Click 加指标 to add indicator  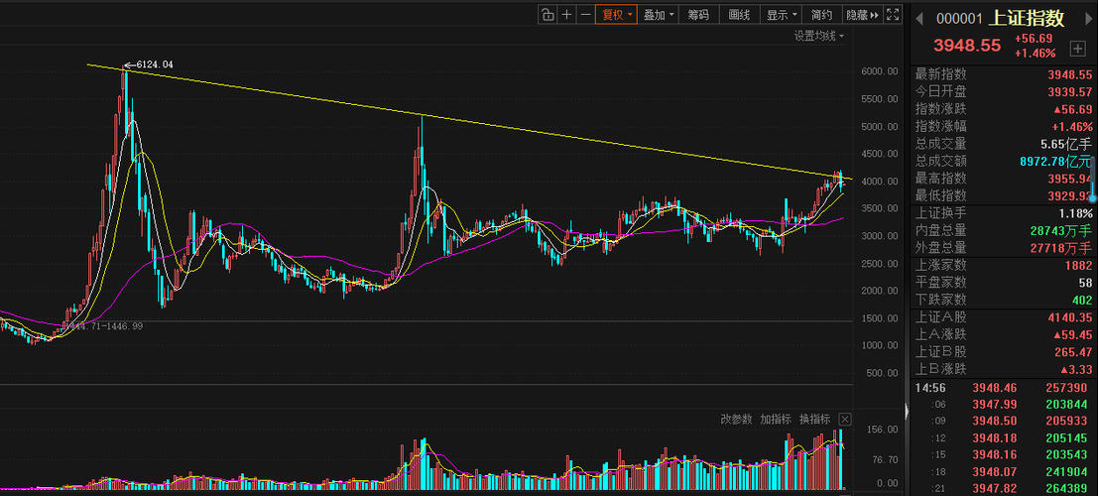[x=776, y=420]
